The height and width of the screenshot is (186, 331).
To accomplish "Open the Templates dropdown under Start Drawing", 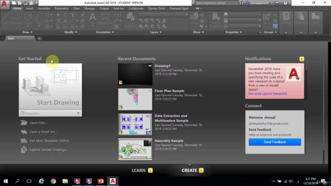I will tap(50, 113).
